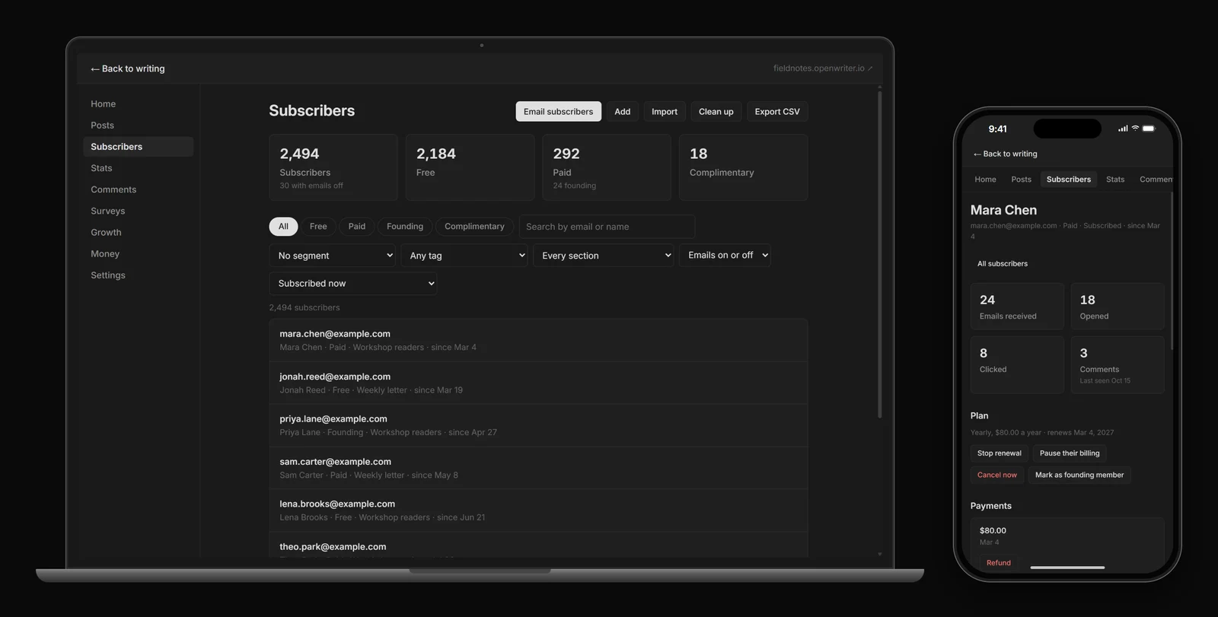Image resolution: width=1218 pixels, height=617 pixels.
Task: Tap Stop renewal on phone
Action: pos(1000,453)
